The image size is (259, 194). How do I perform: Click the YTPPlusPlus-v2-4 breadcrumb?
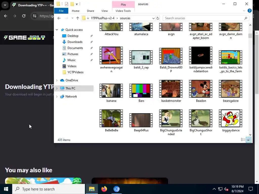103,18
